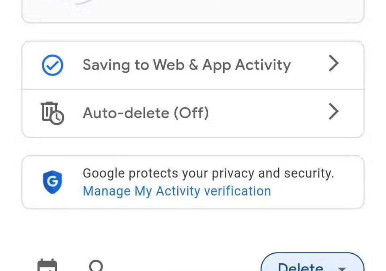This screenshot has height=271, width=386.
Task: Expand the Auto-delete (Off) chevron arrow
Action: [x=333, y=112]
